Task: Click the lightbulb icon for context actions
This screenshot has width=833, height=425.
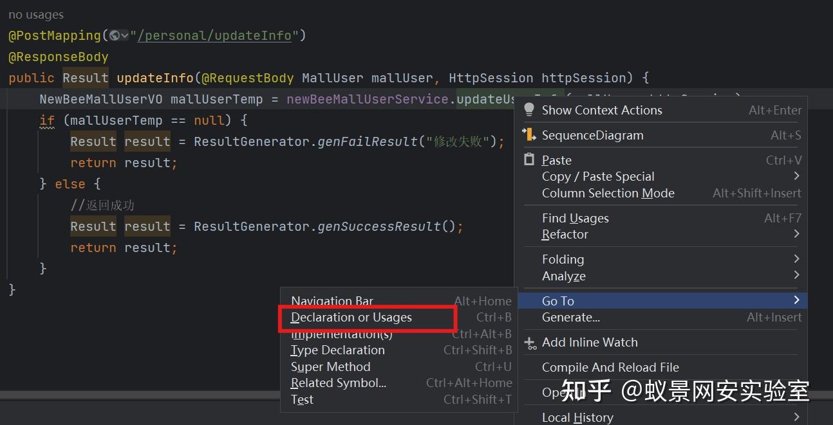Action: tap(529, 110)
